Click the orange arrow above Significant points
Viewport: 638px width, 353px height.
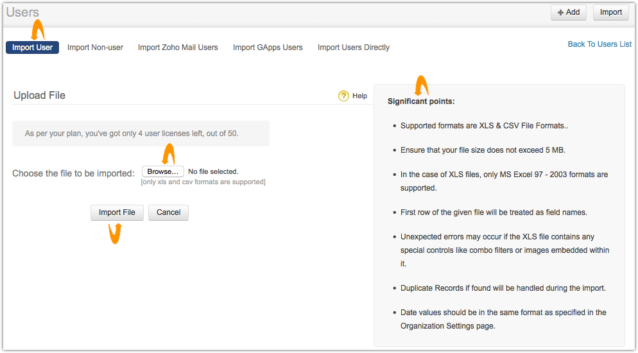pyautogui.click(x=421, y=85)
